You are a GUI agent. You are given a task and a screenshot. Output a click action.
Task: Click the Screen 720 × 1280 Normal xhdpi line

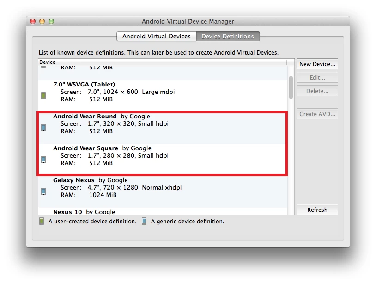121,188
